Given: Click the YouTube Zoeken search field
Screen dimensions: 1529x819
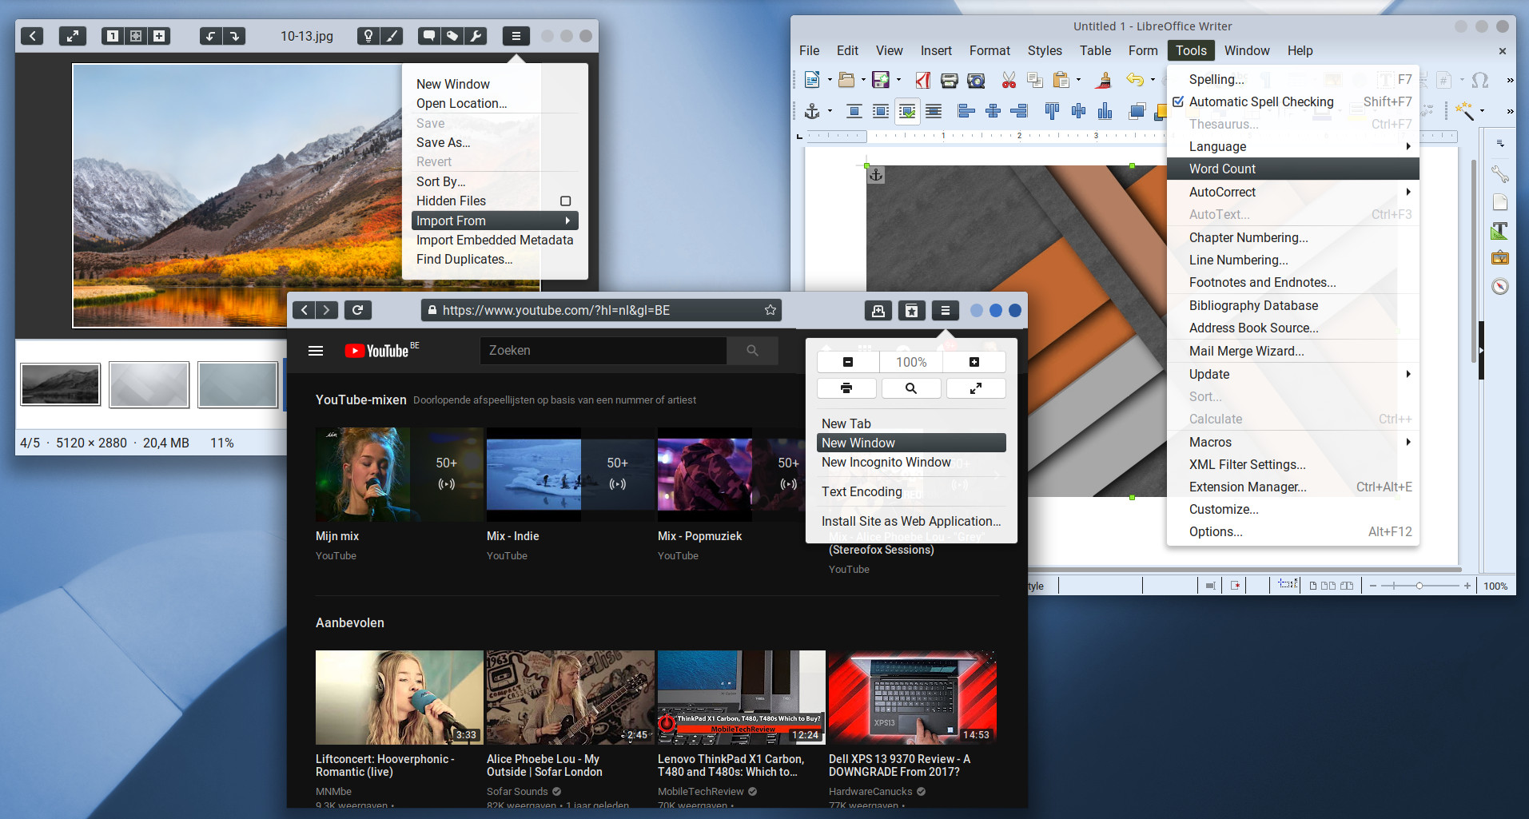Looking at the screenshot, I should pos(603,351).
